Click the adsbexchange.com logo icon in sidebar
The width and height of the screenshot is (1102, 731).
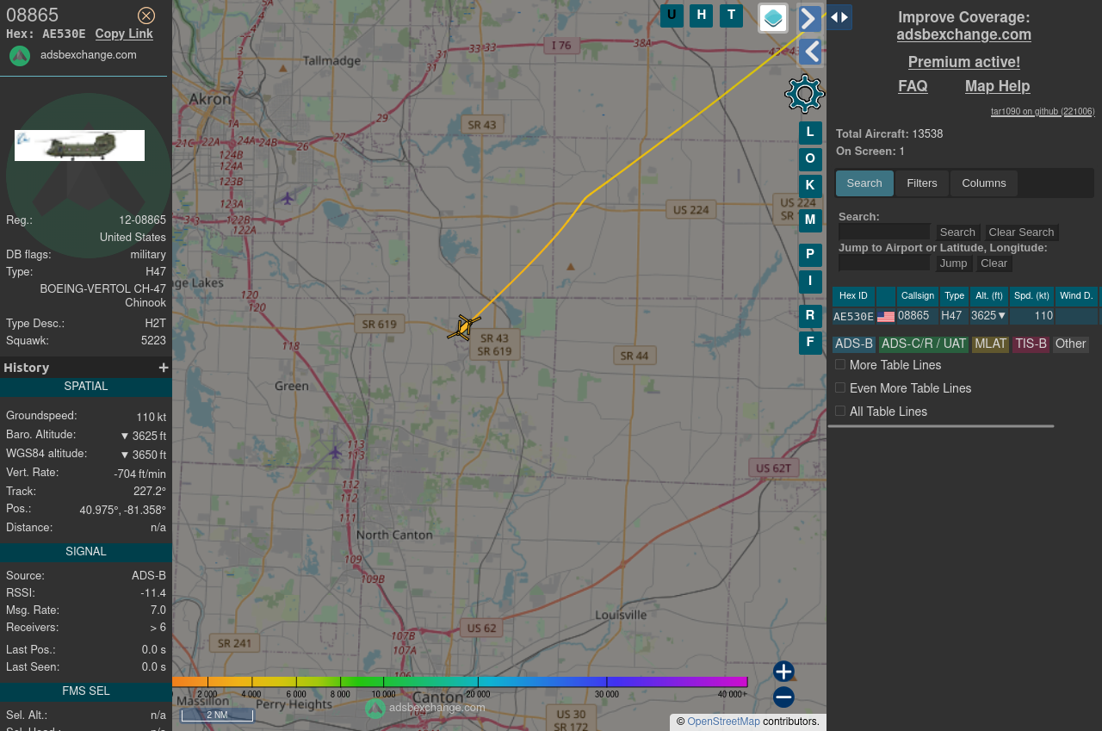pos(20,56)
